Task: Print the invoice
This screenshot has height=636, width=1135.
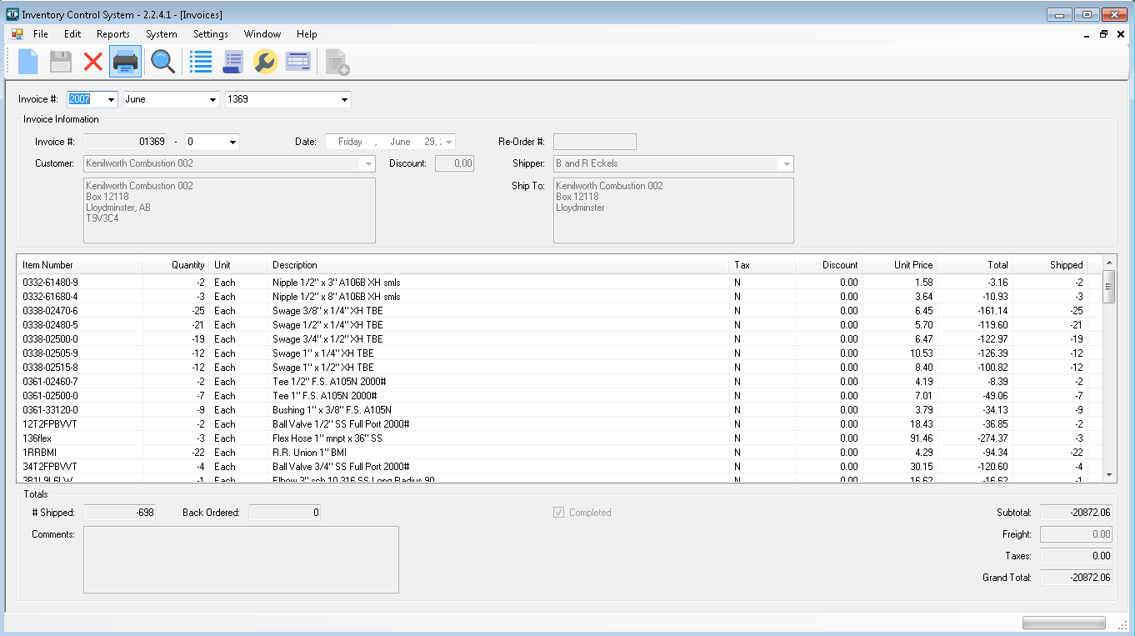Action: (125, 61)
